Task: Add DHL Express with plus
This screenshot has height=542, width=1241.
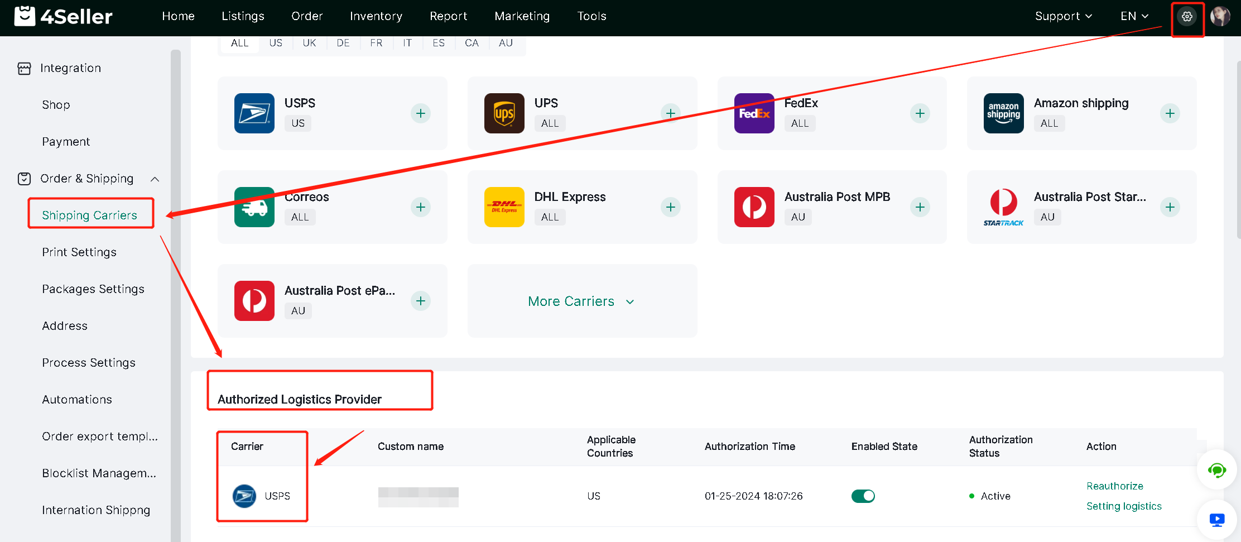Action: 671,207
